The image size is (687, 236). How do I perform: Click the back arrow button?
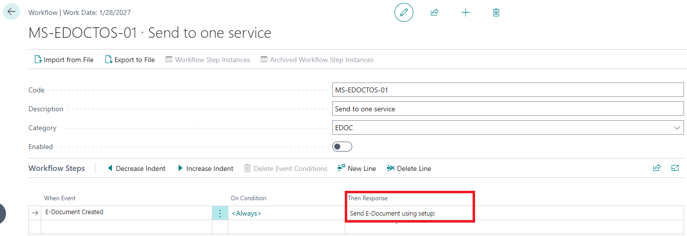click(x=11, y=11)
